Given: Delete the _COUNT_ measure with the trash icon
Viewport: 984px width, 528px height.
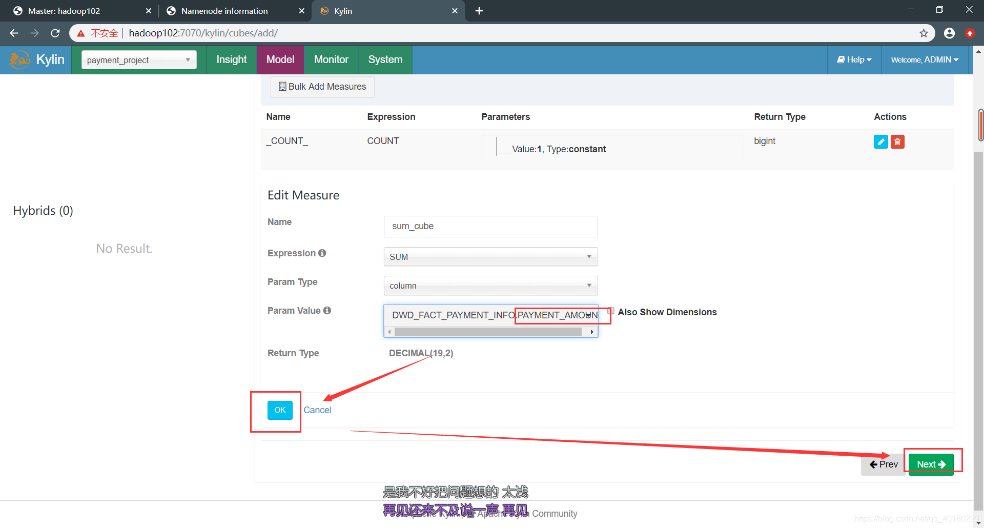Looking at the screenshot, I should click(897, 142).
